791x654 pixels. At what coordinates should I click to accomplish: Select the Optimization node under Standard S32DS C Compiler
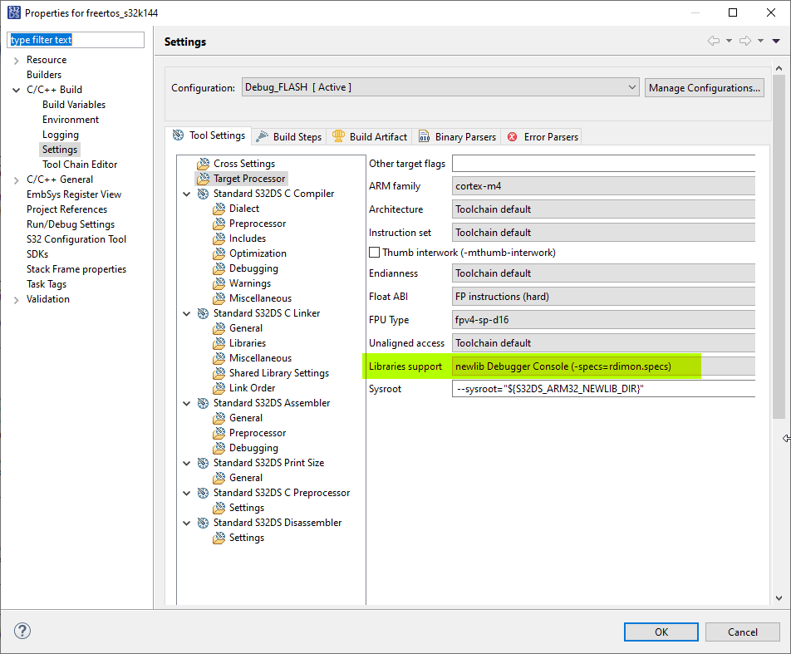pyautogui.click(x=258, y=253)
